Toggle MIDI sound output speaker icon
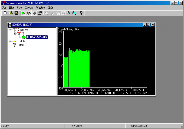The image size is (184, 129). [34, 13]
